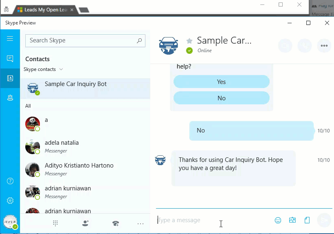Toggle favorite star for Sample Car bot
The image size is (334, 234).
tap(189, 41)
